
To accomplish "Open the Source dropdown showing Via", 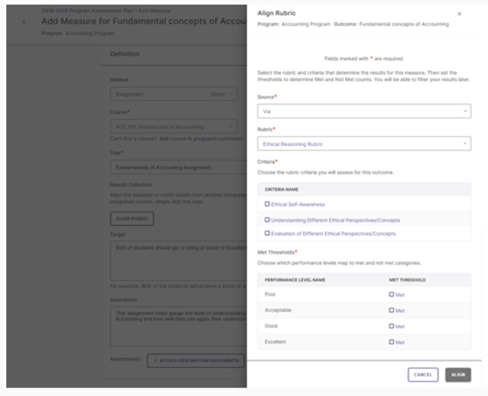I will tap(364, 111).
